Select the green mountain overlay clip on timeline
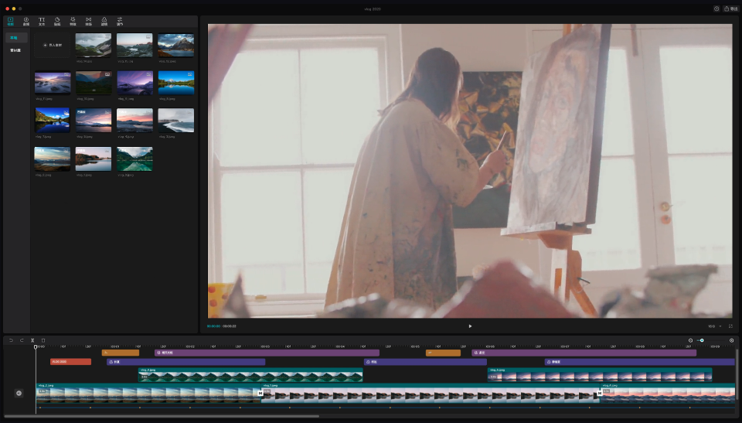Image resolution: width=742 pixels, height=423 pixels. [250, 375]
